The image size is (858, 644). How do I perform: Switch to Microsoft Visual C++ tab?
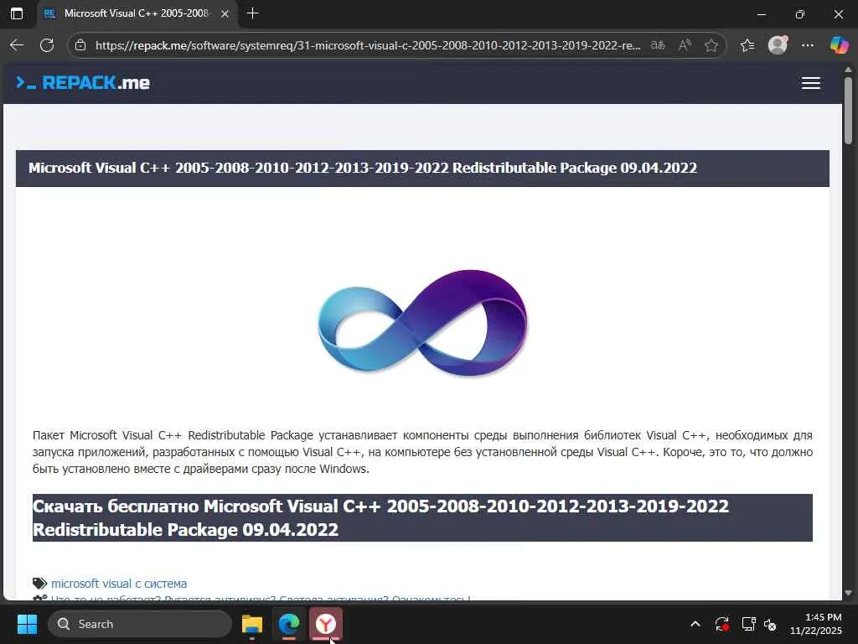coord(136,13)
